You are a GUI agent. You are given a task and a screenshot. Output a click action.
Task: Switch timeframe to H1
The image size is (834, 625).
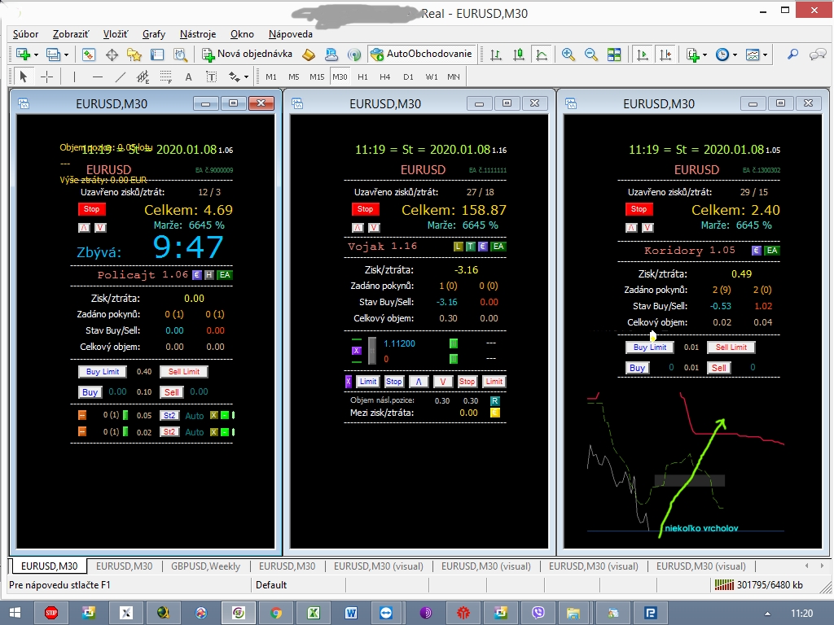point(362,77)
